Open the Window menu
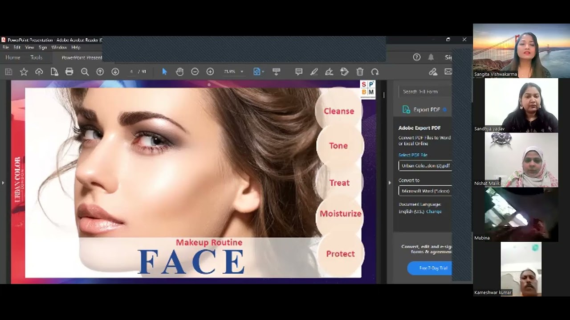Image resolution: width=570 pixels, height=320 pixels. click(x=59, y=47)
